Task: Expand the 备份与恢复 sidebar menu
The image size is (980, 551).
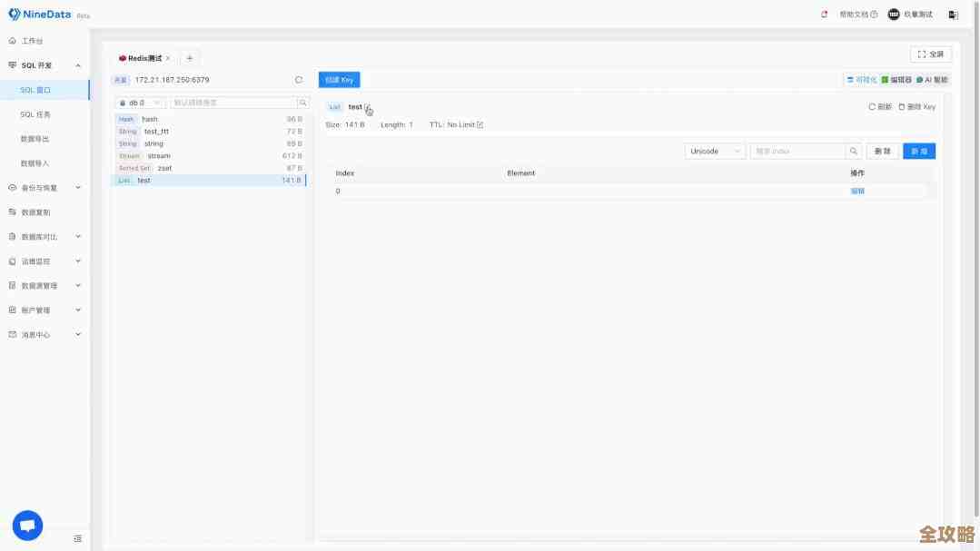Action: [x=45, y=188]
